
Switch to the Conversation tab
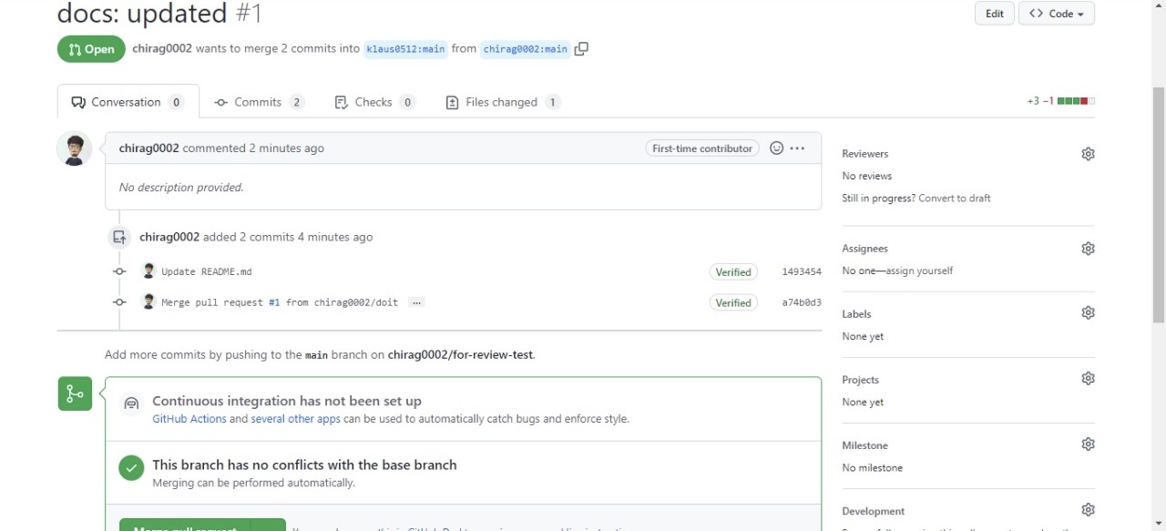[x=128, y=102]
